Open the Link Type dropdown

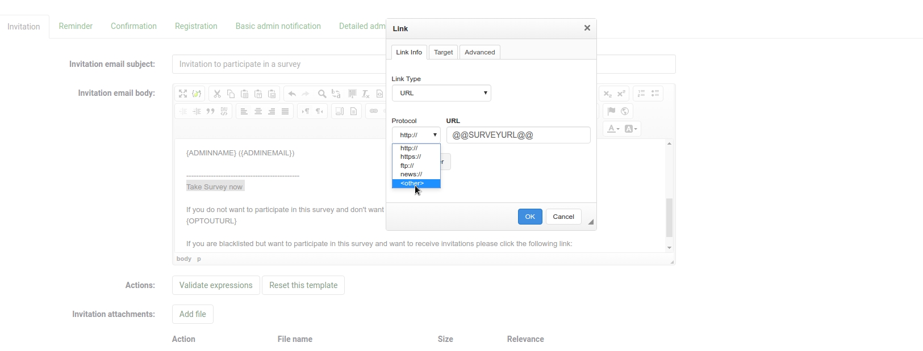[x=441, y=94]
